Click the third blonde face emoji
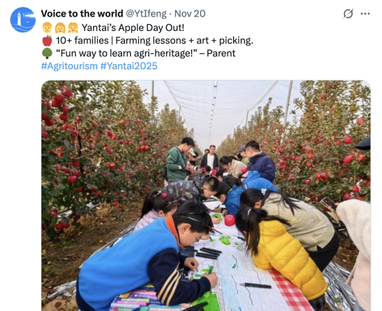Screen dimensions: 382x311 pyautogui.click(x=72, y=28)
